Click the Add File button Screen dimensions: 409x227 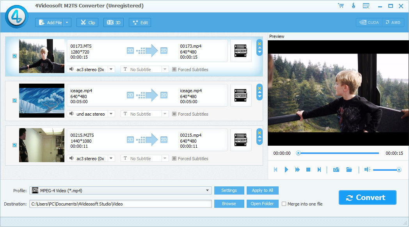click(x=50, y=22)
